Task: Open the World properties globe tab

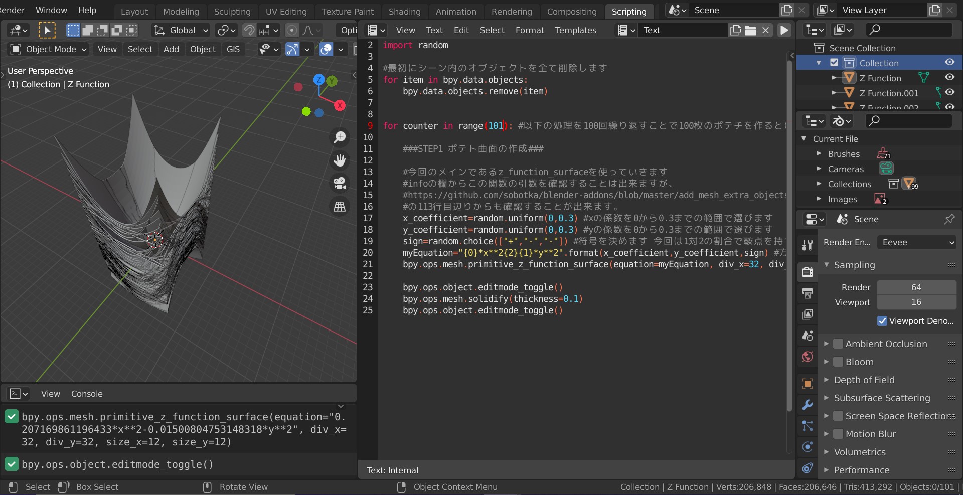Action: click(807, 357)
